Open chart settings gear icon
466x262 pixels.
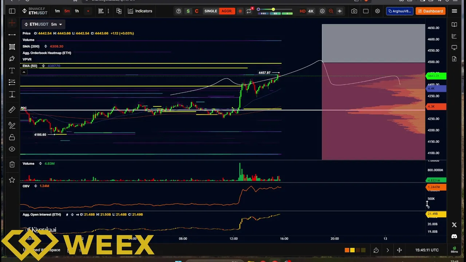(378, 11)
